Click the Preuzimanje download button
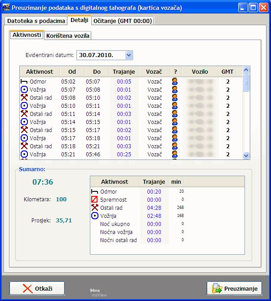The height and width of the screenshot is (301, 271). (x=234, y=288)
